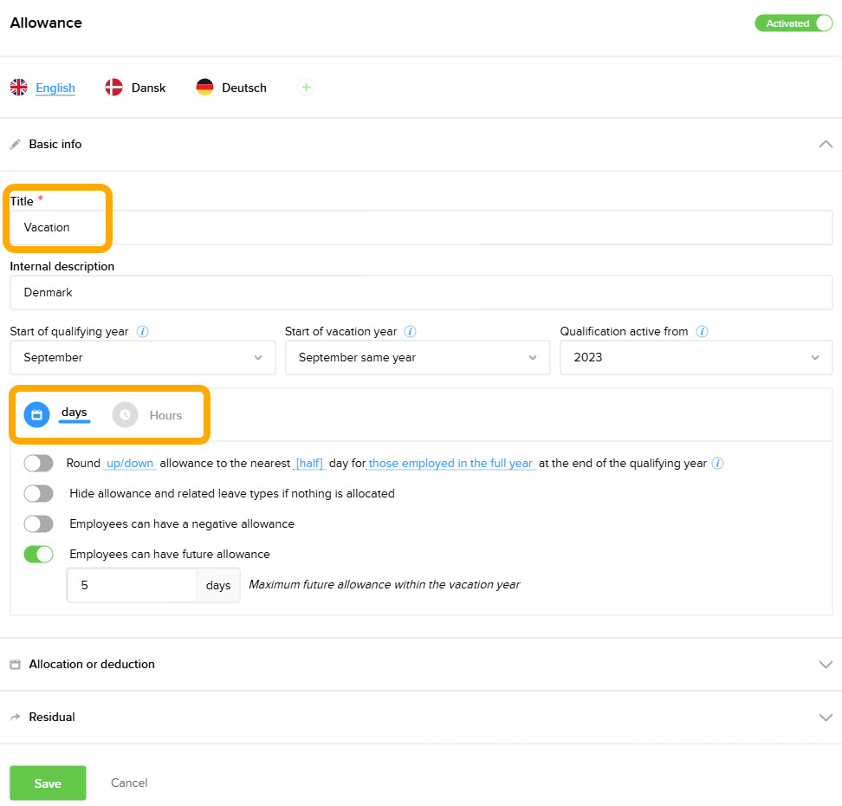Click info icon beside Qualification active from
The image size is (842, 806).
(703, 331)
